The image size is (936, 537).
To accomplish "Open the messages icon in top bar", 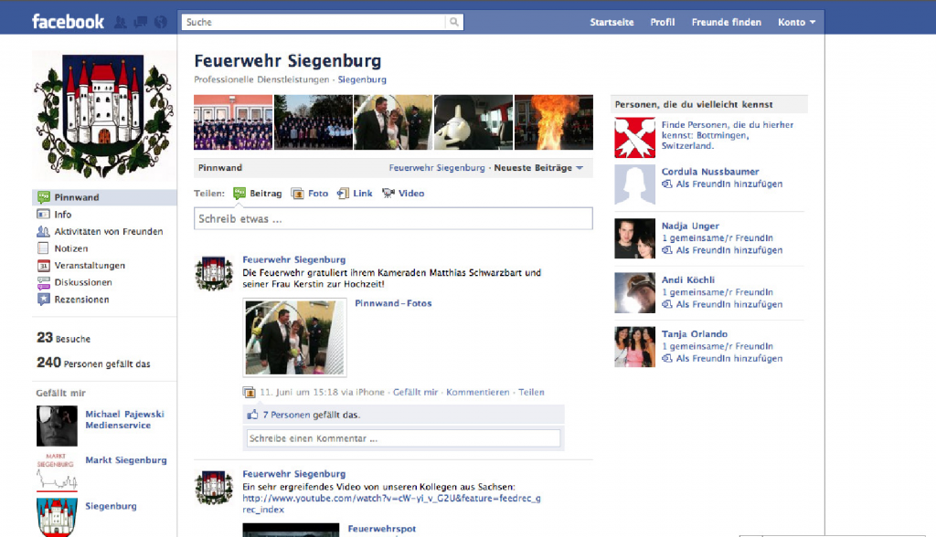I will pyautogui.click(x=140, y=22).
